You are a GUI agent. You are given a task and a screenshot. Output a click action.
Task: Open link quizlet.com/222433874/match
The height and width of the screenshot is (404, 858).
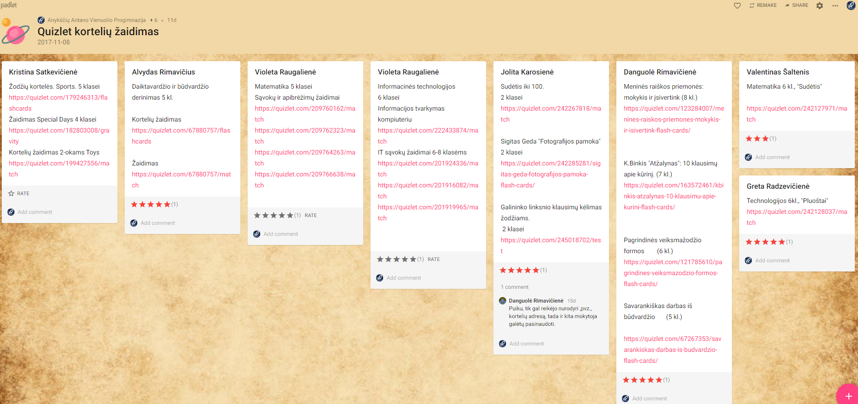pos(428,136)
